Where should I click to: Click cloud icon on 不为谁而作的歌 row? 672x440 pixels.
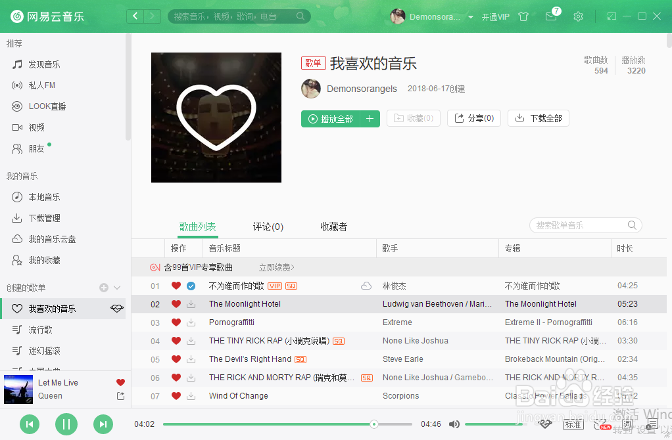coord(366,286)
